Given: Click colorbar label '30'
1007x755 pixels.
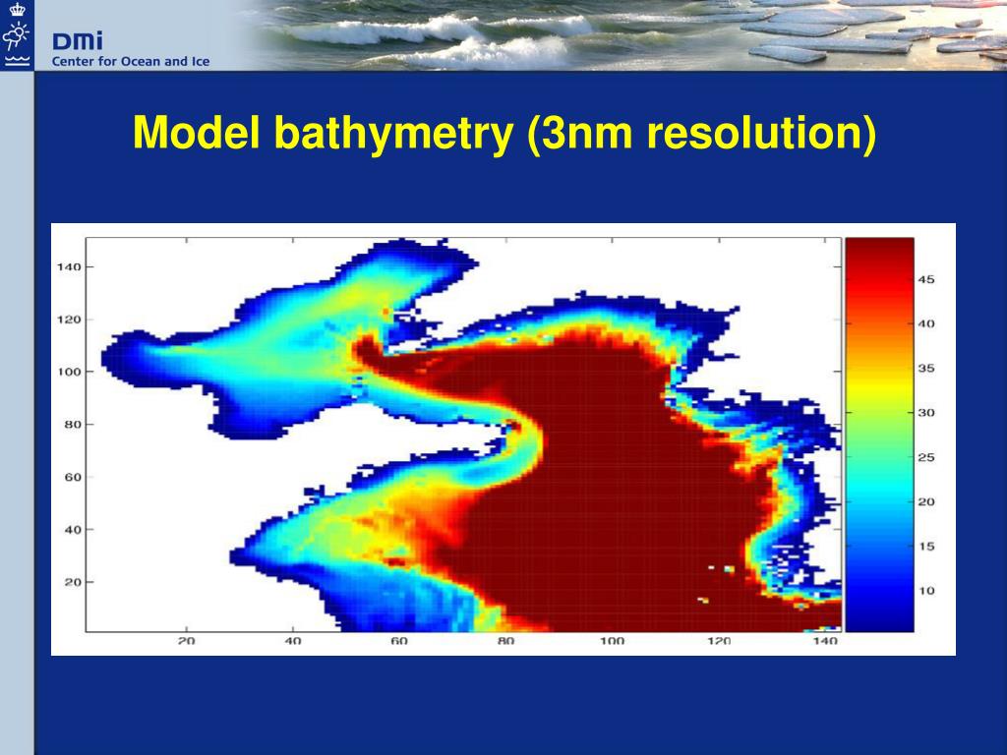Looking at the screenshot, I should coord(926,413).
